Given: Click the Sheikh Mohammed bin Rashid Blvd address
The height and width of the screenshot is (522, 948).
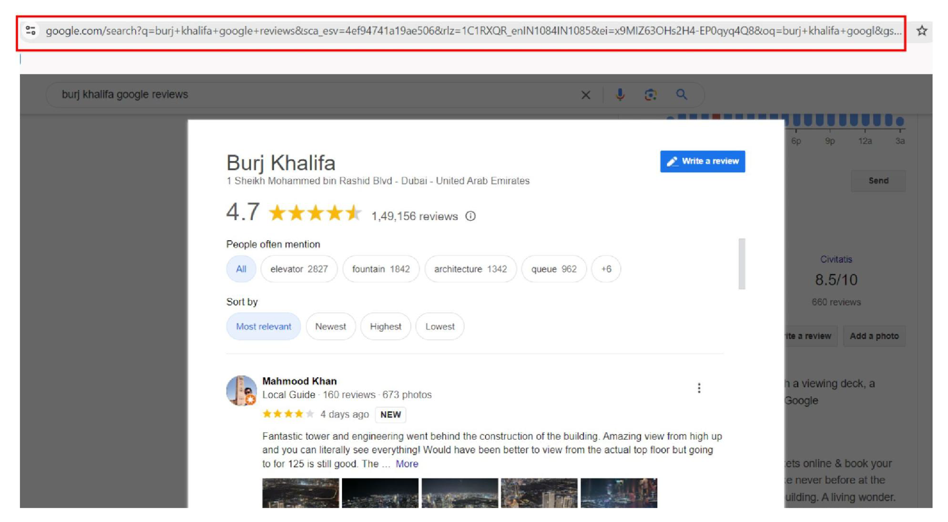Looking at the screenshot, I should (x=378, y=181).
